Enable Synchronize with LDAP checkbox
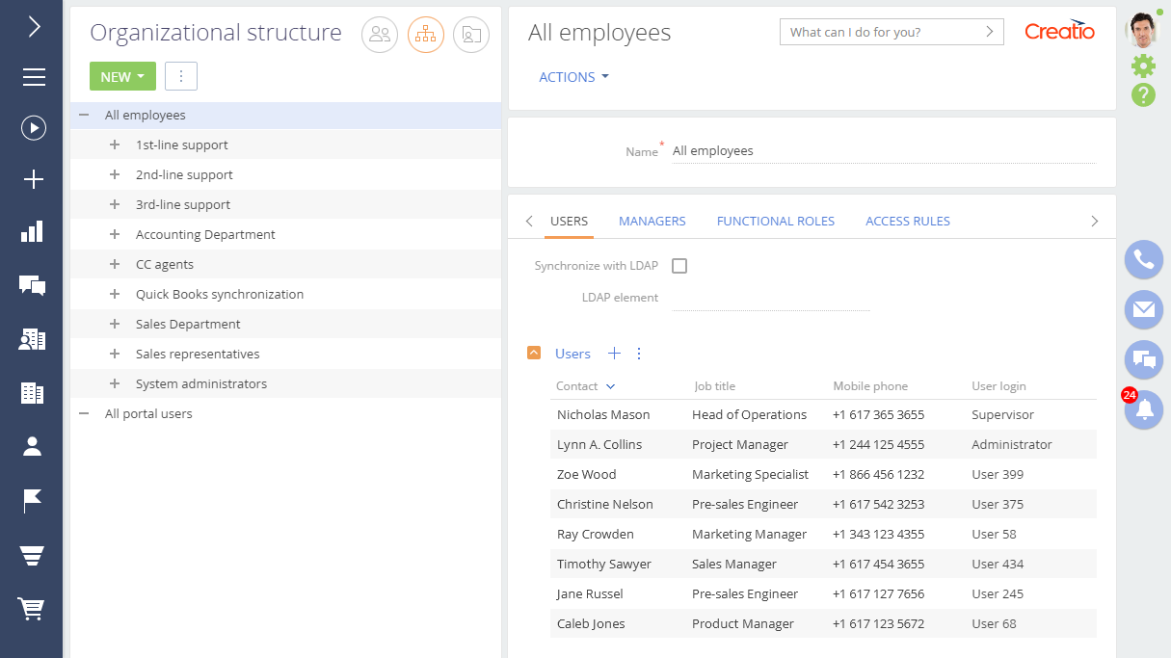Image resolution: width=1171 pixels, height=658 pixels. click(679, 266)
